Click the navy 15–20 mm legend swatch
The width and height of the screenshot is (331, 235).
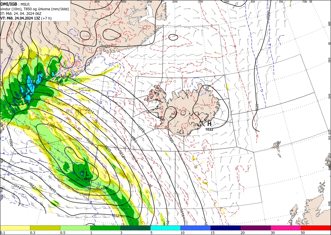pos(225,228)
